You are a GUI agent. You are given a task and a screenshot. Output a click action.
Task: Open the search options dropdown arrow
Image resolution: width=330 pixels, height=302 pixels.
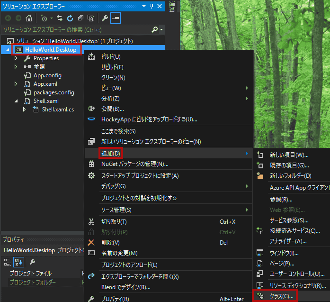[x=161, y=29]
